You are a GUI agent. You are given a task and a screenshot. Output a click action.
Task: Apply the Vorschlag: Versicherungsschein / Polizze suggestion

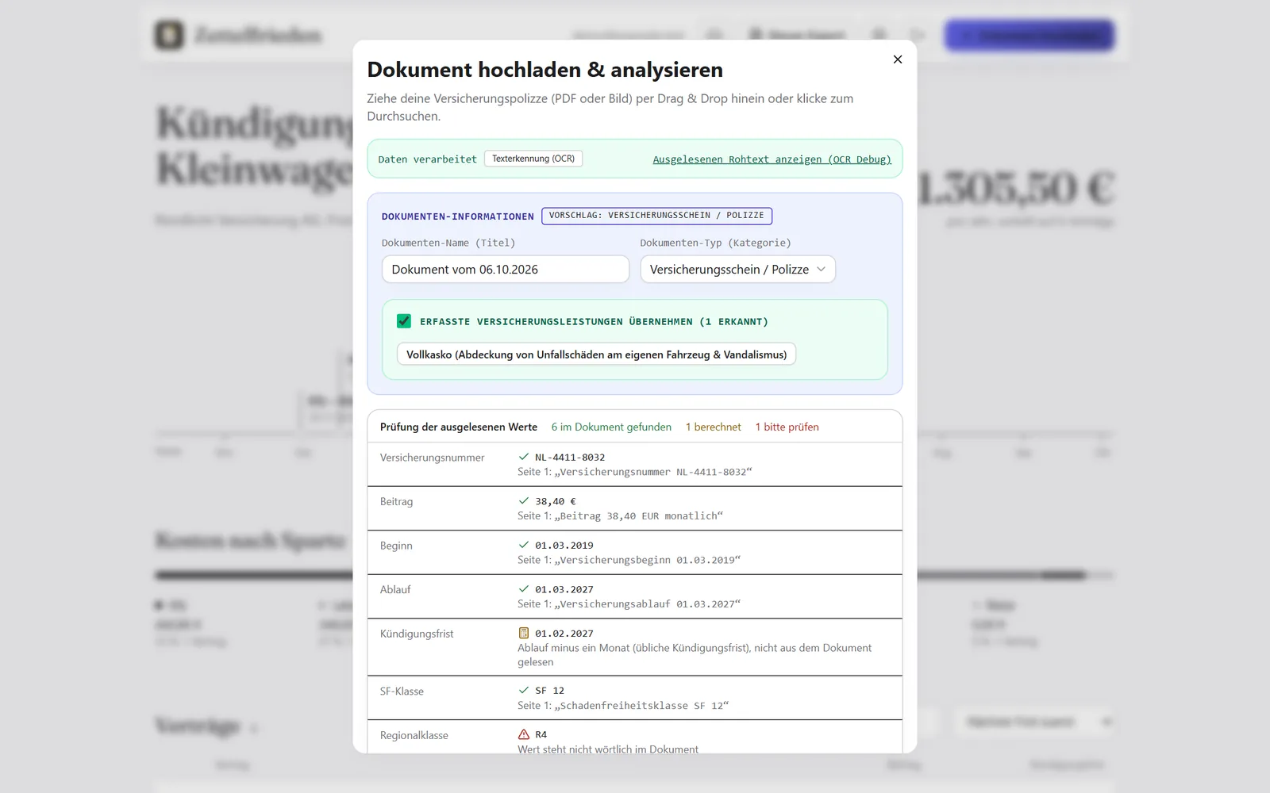click(656, 216)
